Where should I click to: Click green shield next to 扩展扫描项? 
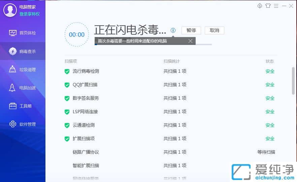click(67, 139)
